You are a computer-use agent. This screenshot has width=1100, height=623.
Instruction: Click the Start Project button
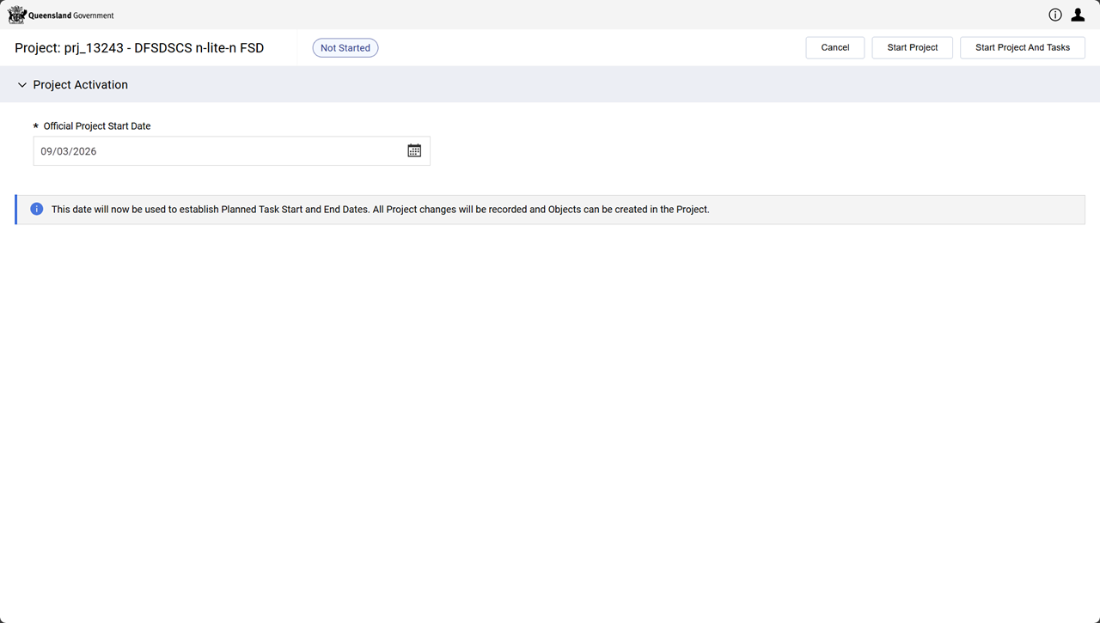(912, 48)
